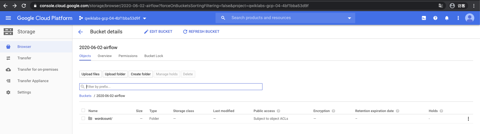The image size is (480, 134).
Task: Click the cloud upload icon for on-premises transfer
Action: click(x=8, y=70)
